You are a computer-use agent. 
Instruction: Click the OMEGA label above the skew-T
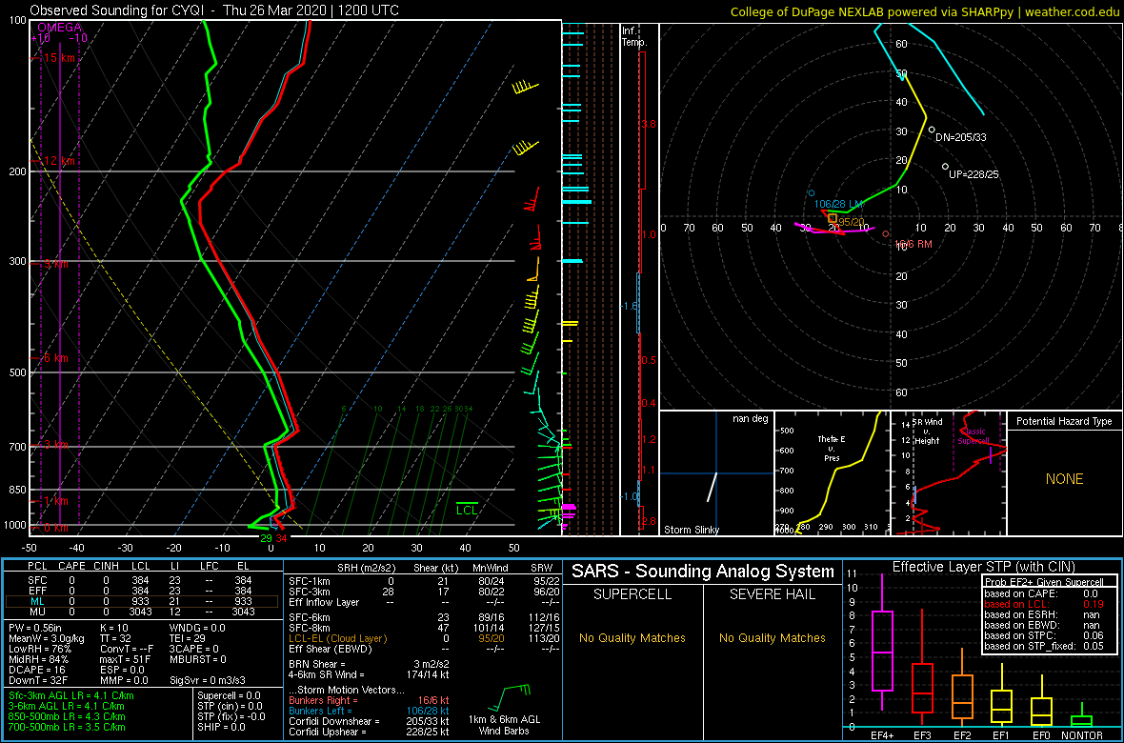point(59,27)
